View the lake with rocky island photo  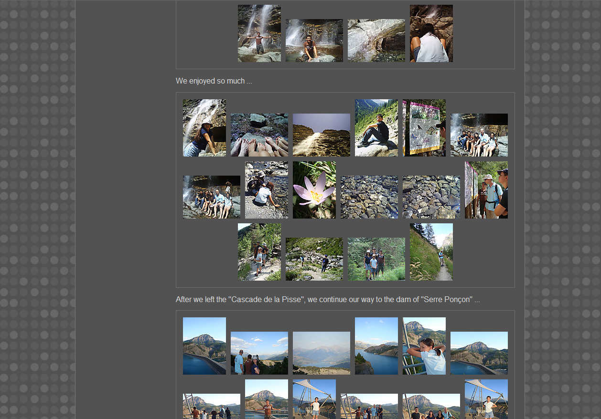tap(376, 346)
